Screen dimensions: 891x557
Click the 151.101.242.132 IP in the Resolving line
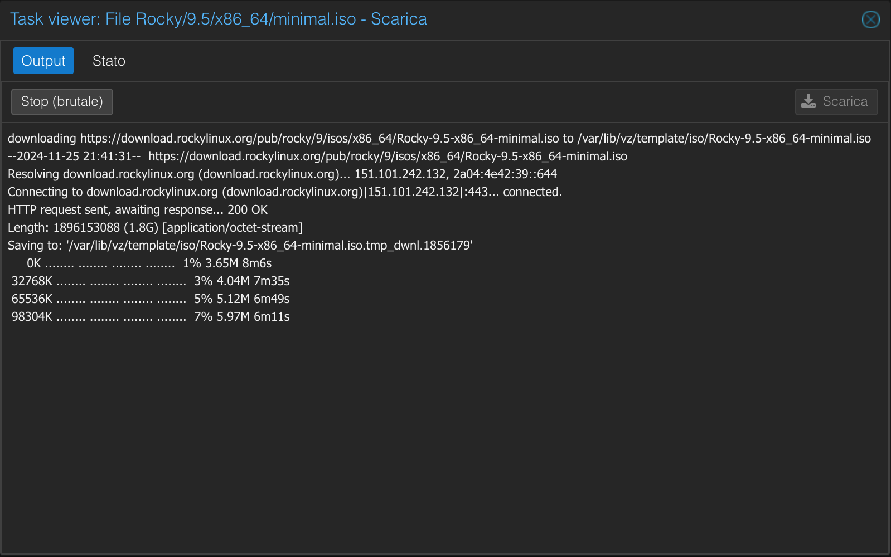pos(400,174)
